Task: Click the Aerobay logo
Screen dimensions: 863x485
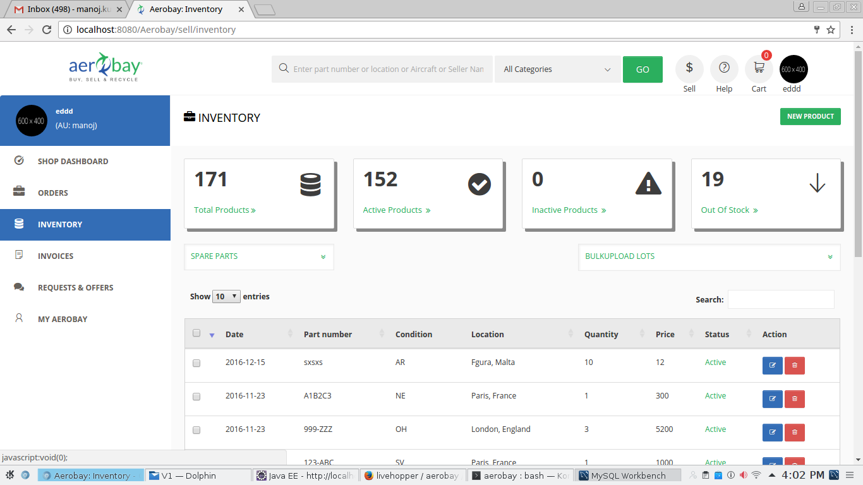Action: point(105,67)
